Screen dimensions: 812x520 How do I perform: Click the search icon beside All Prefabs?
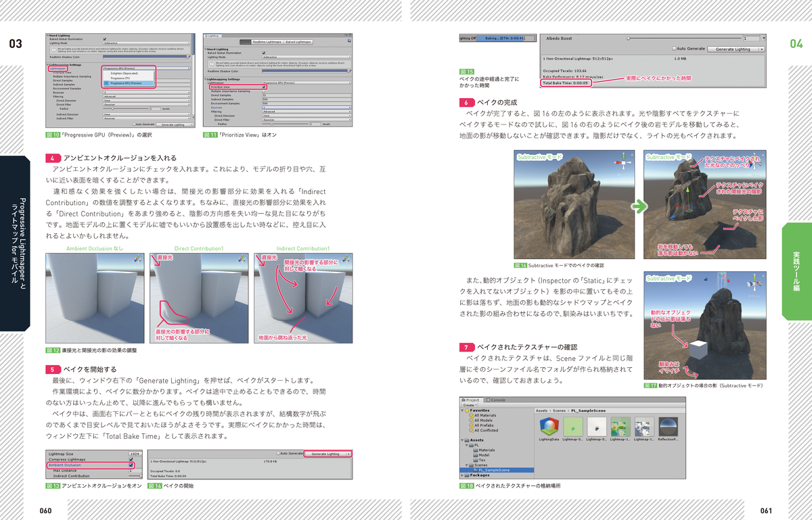pyautogui.click(x=471, y=425)
